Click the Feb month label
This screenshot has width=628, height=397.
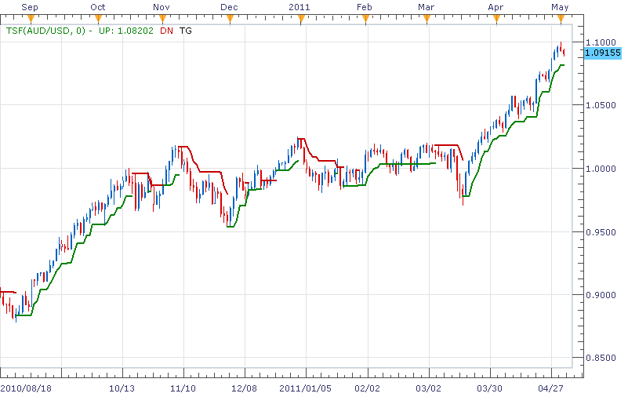[364, 7]
